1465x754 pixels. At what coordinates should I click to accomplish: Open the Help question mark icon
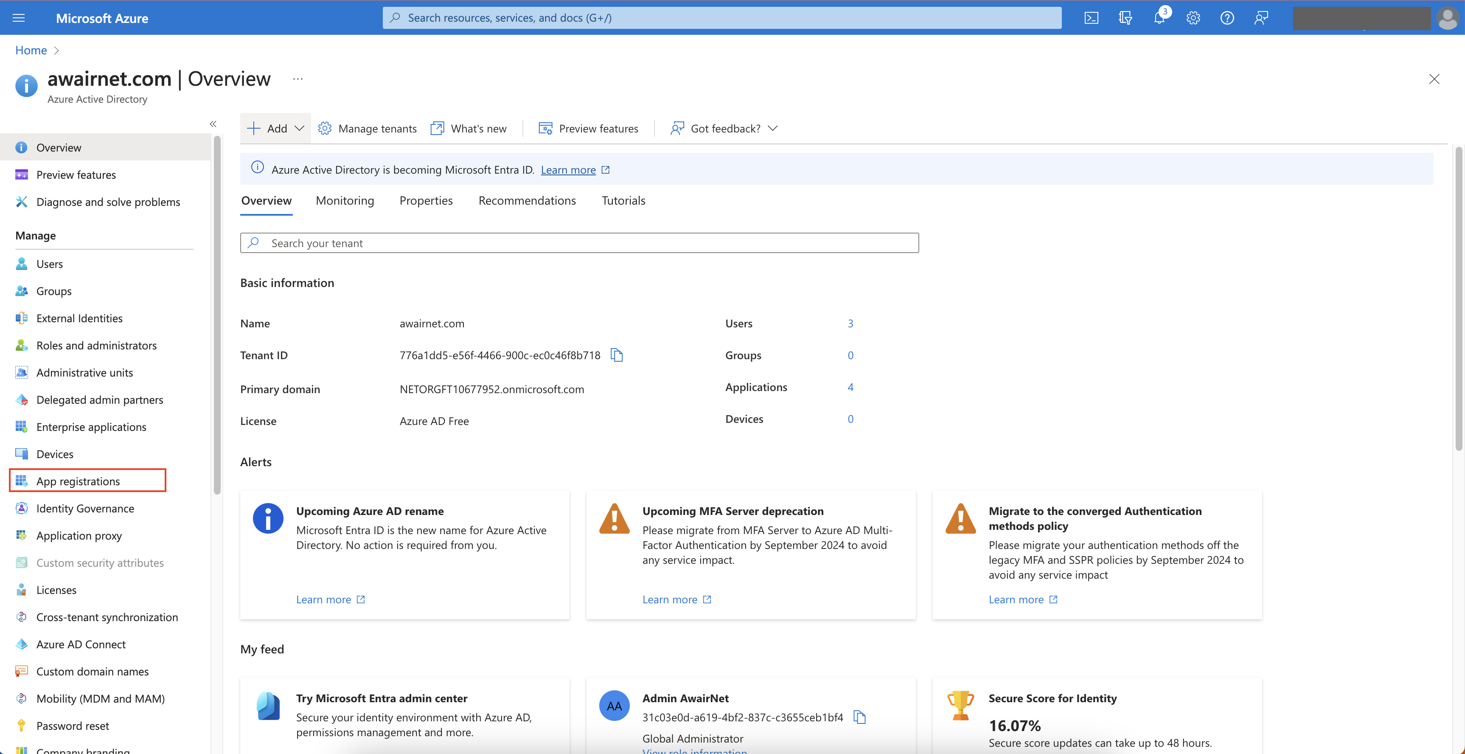[x=1227, y=18]
